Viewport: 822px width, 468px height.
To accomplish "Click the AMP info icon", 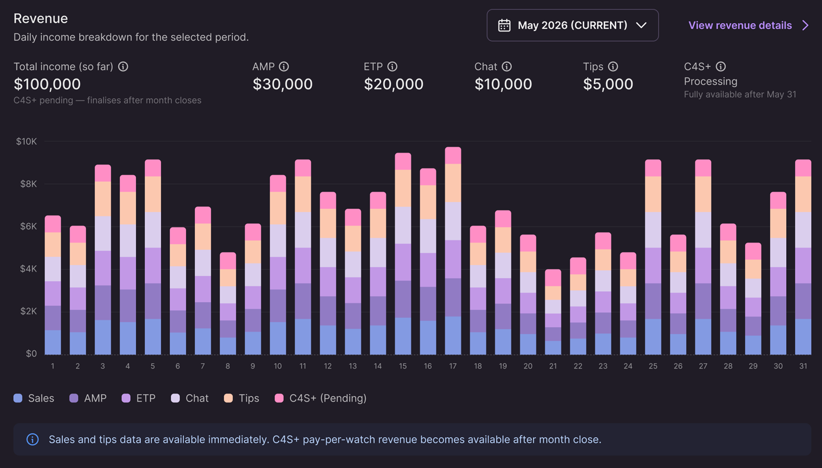I will pyautogui.click(x=284, y=66).
